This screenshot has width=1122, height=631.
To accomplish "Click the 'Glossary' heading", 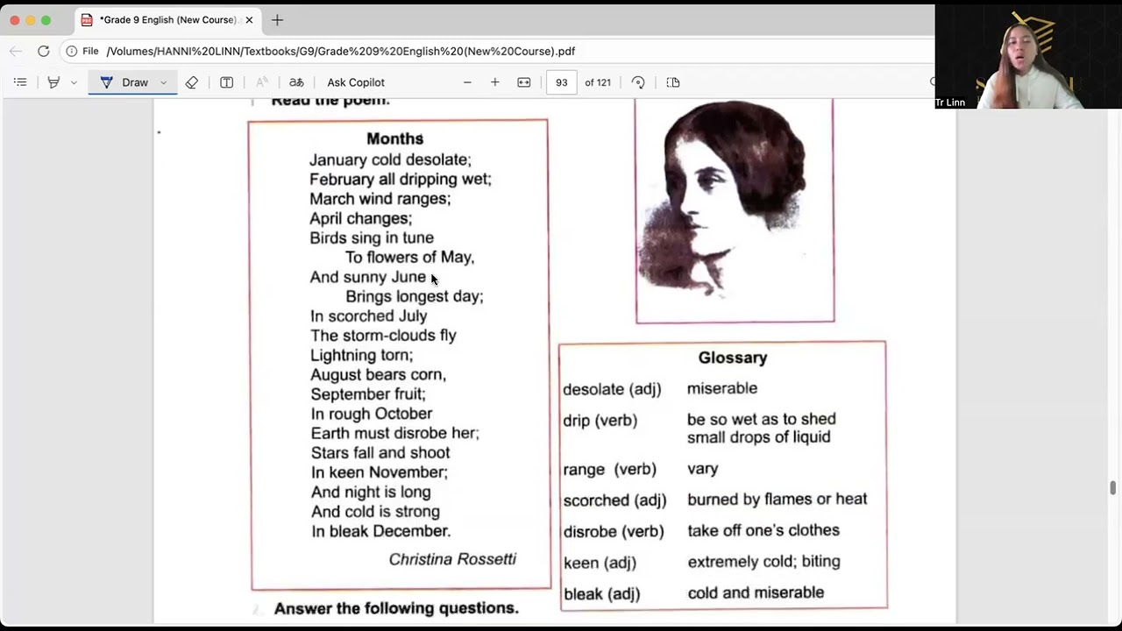I will tap(733, 358).
